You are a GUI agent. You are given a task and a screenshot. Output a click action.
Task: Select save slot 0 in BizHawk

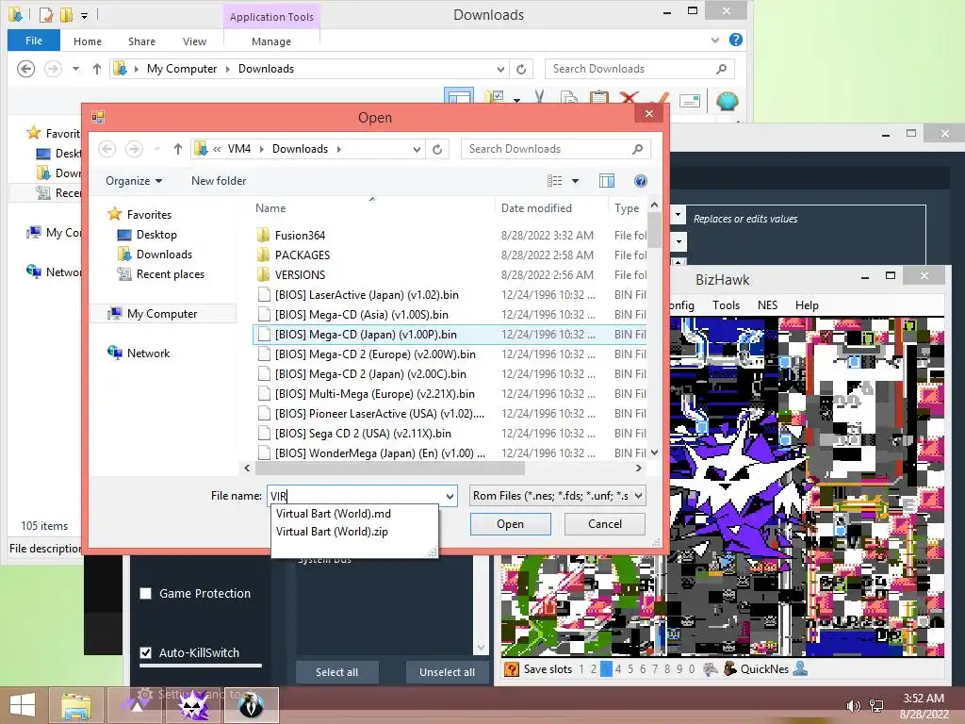coord(692,668)
